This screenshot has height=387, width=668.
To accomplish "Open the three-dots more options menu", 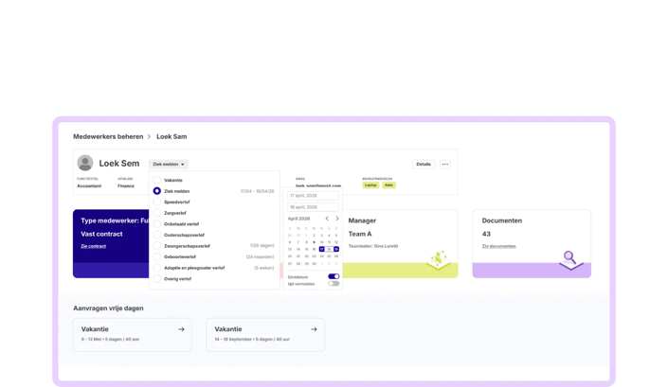I will pyautogui.click(x=445, y=164).
